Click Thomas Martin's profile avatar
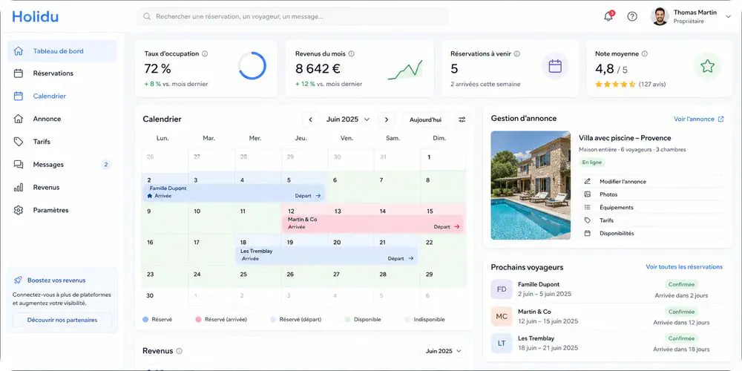The image size is (742, 371). [x=660, y=16]
